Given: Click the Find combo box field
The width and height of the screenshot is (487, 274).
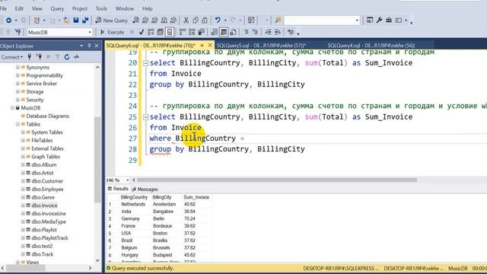Looking at the screenshot, I should click(x=322, y=21).
